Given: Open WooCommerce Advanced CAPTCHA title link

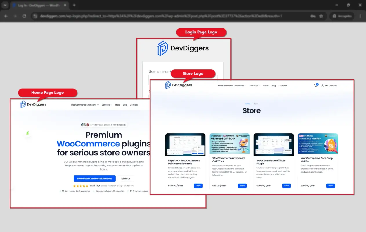Looking at the screenshot, I should click(x=228, y=160).
